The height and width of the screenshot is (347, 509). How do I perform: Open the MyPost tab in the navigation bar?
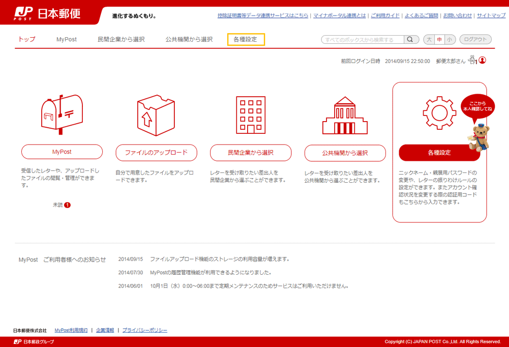click(67, 39)
